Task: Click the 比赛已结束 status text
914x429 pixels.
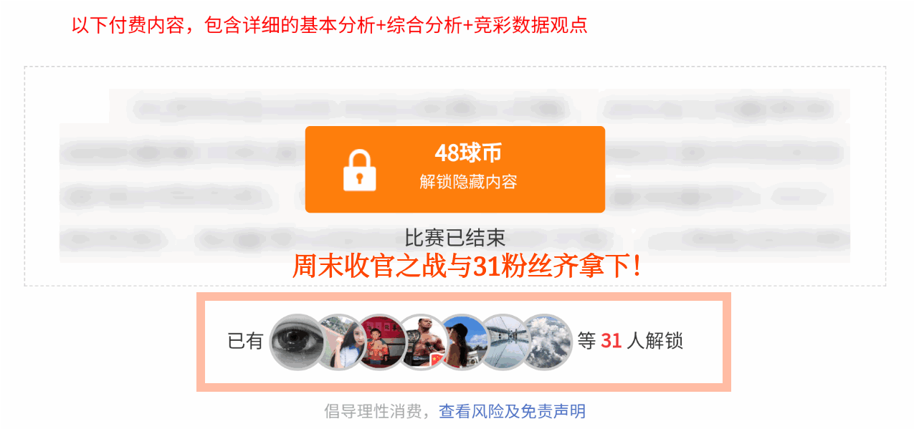Action: coord(455,238)
